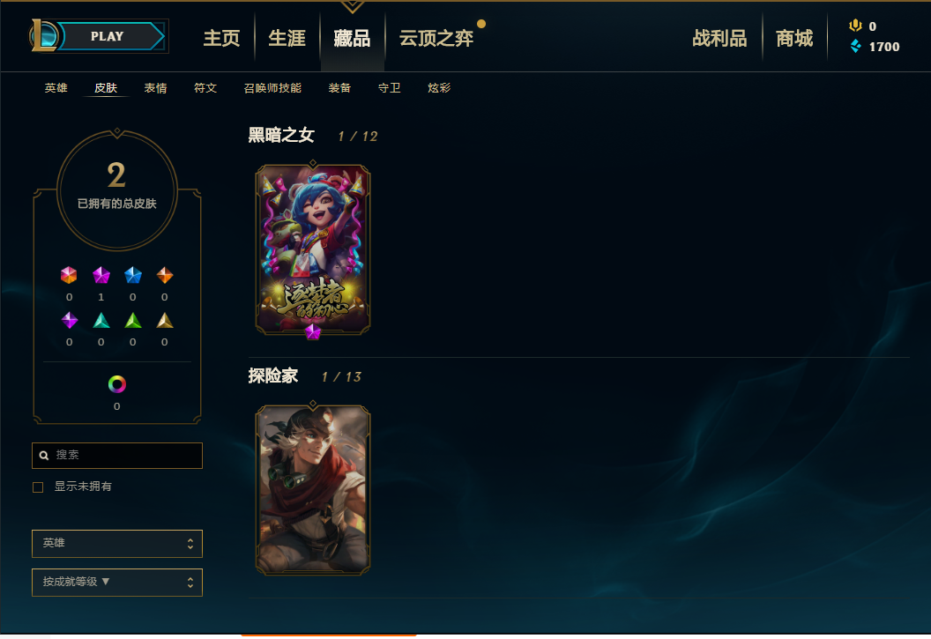The width and height of the screenshot is (931, 639).
Task: Click the League of Legends logo icon
Action: click(x=43, y=35)
